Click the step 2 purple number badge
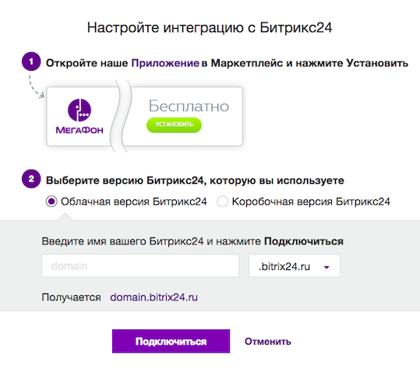Screen dimensions: 420x390 pyautogui.click(x=31, y=179)
